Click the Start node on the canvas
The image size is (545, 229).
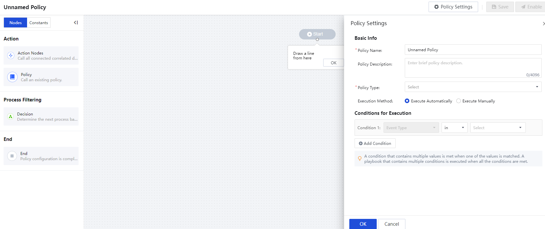[x=317, y=34]
